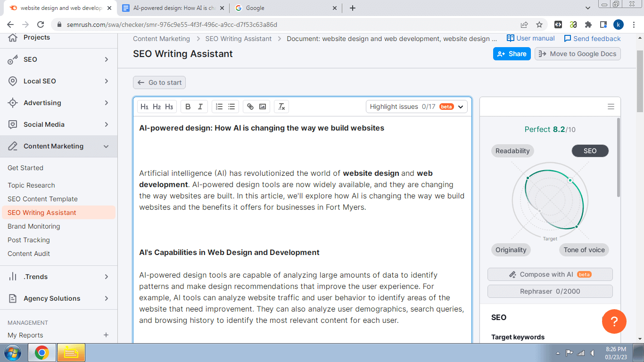Click the Rephraser button
This screenshot has height=362, width=644.
550,291
